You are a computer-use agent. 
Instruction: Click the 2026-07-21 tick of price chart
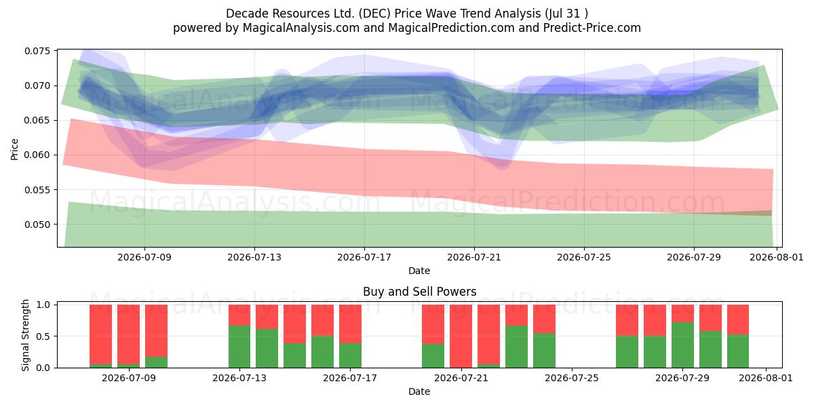[474, 257]
